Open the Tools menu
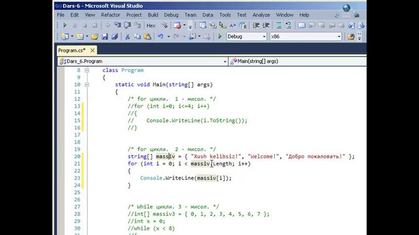 (x=225, y=15)
